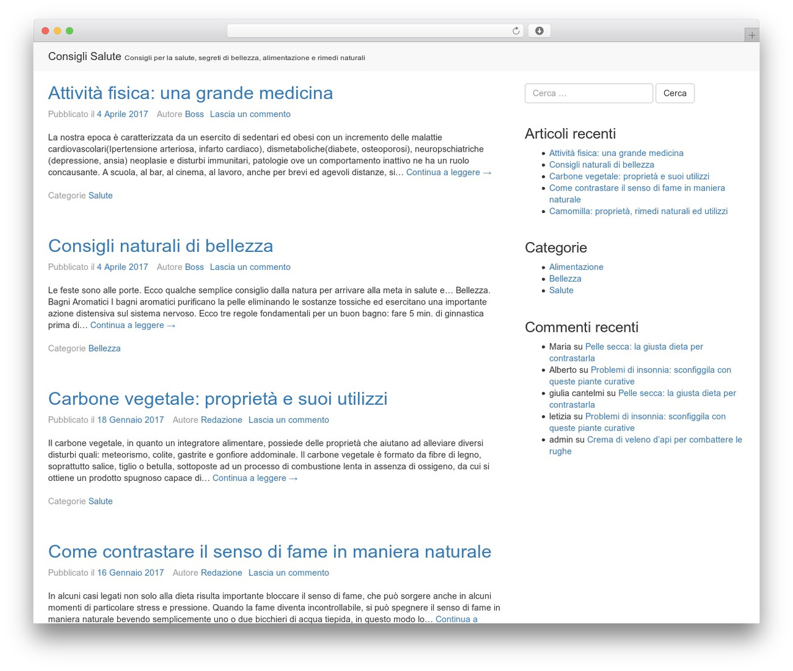Screen dimensions: 793x671
Task: Open Salute category under Attività fisica post
Action: tap(100, 196)
